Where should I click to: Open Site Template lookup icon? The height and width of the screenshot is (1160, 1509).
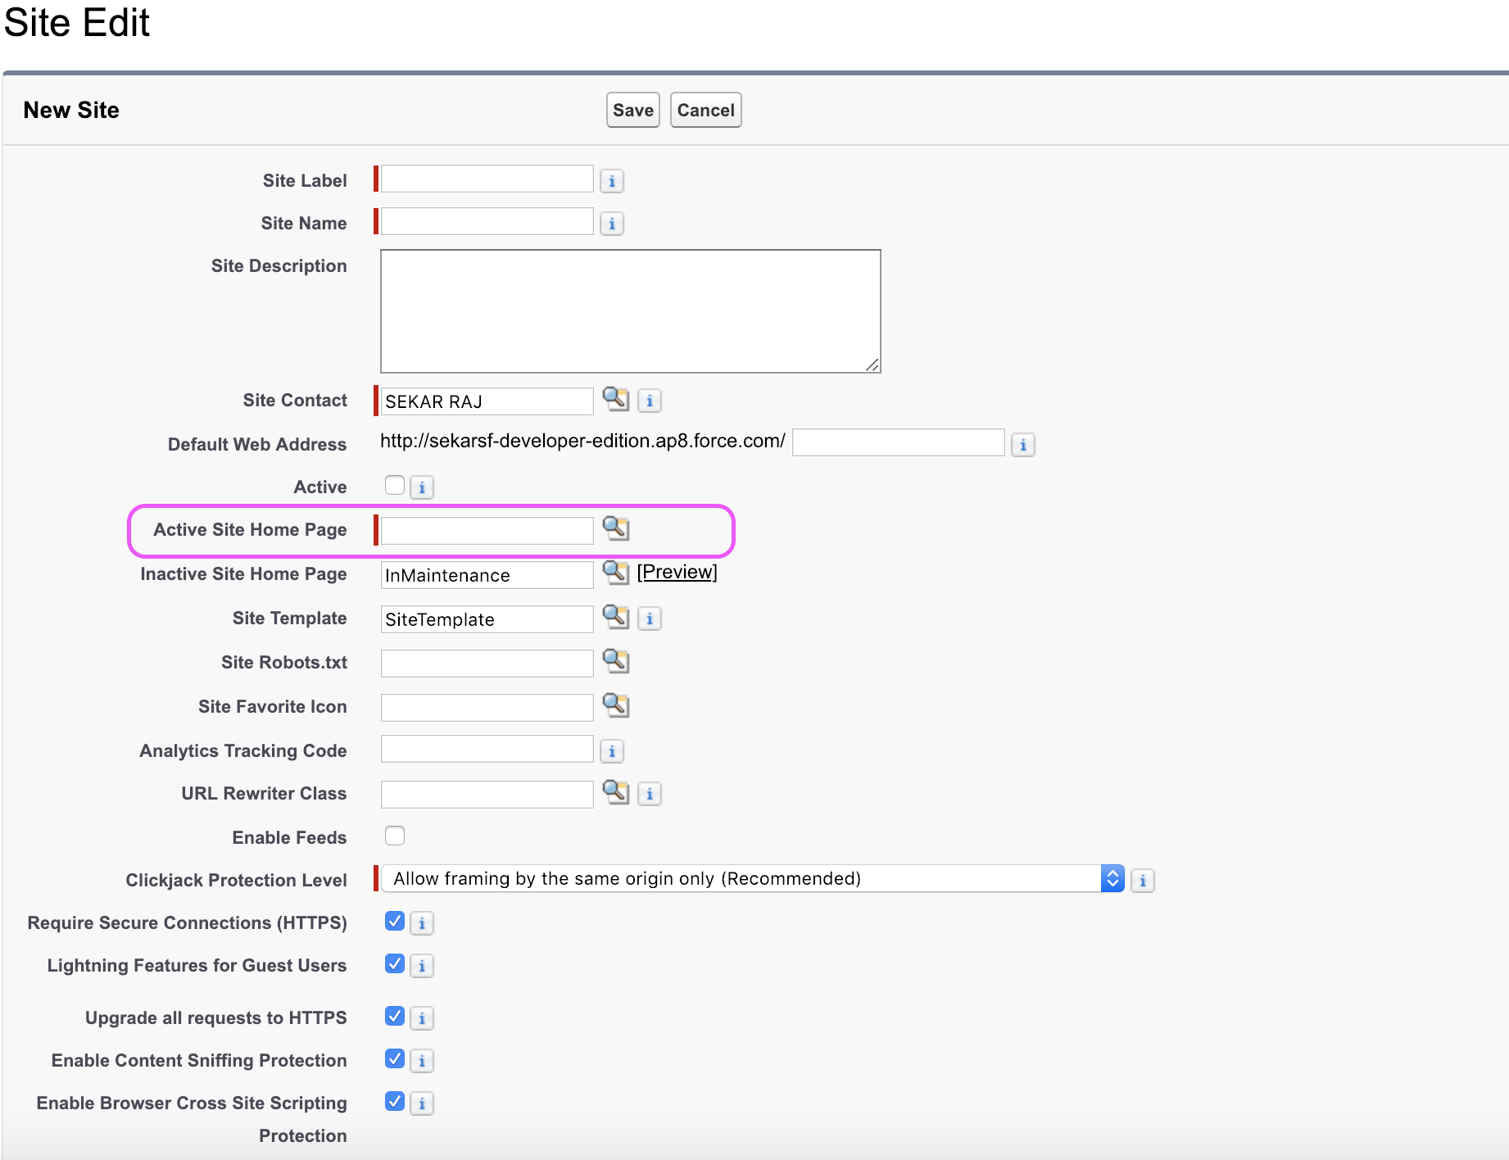tap(615, 616)
